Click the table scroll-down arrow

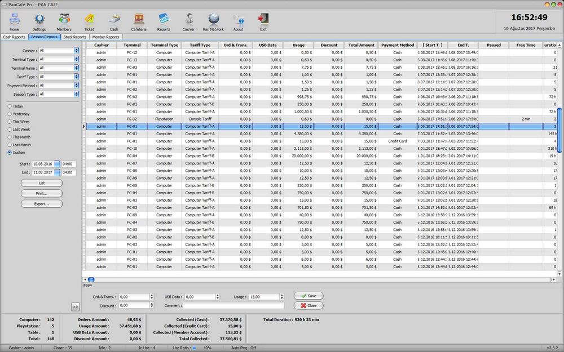tap(559, 274)
